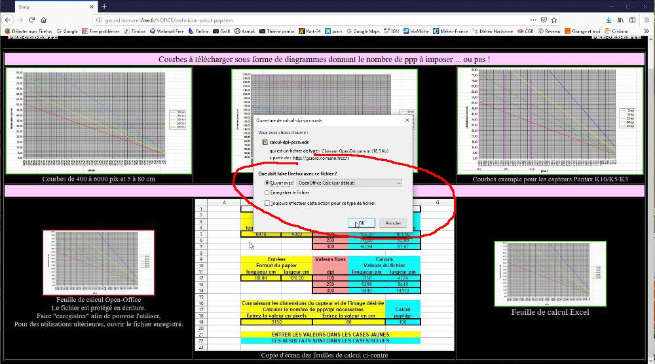Click the 'Copie d'écran des feuilles' caption

coord(325,355)
